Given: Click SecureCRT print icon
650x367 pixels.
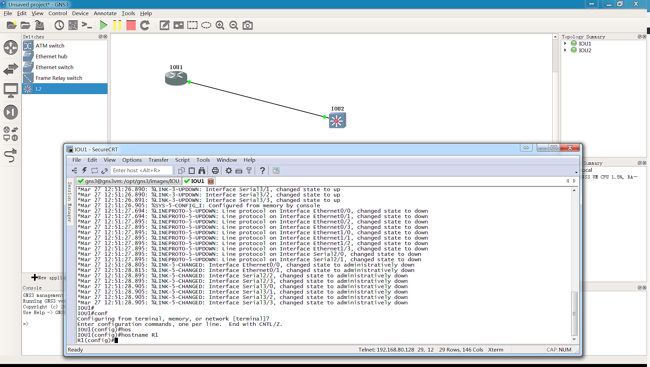Looking at the screenshot, I should pos(215,171).
